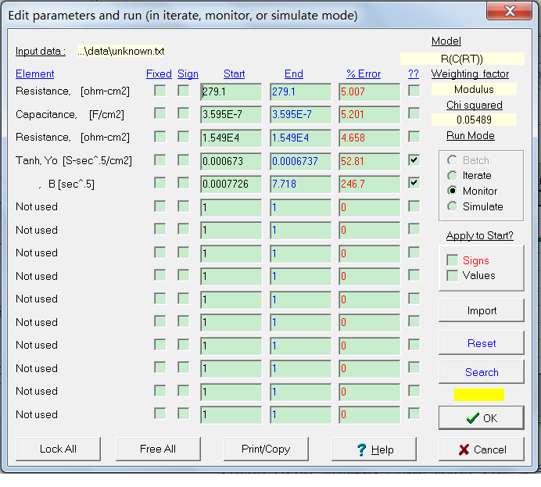Click the Search button
This screenshot has width=541, height=487.
(x=482, y=372)
